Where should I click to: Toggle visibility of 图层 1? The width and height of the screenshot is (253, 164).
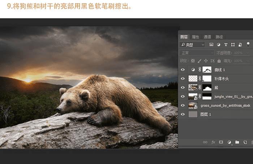pyautogui.click(x=183, y=114)
